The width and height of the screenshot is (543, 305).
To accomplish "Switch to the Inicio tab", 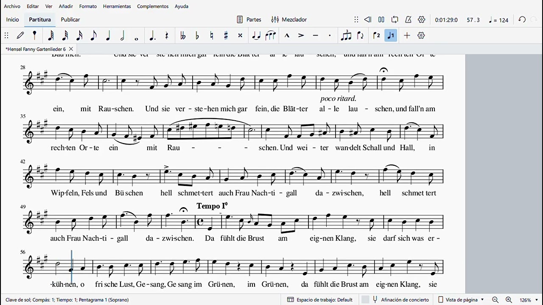I will 13,19.
